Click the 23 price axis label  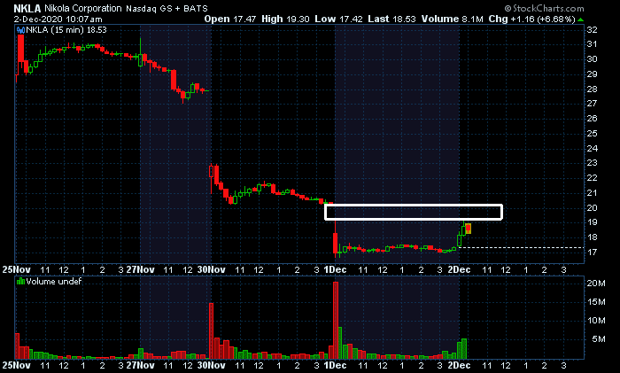point(592,163)
